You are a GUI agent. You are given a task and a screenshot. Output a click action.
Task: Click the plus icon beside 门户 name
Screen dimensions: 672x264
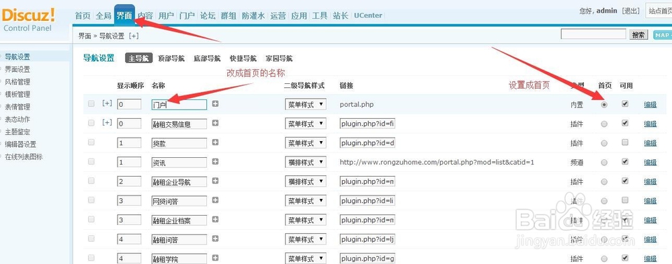click(x=215, y=103)
